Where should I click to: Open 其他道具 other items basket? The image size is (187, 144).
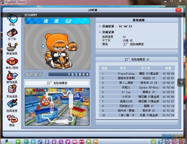click(12, 92)
